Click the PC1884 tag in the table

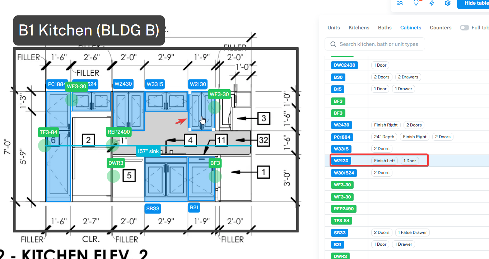(x=342, y=137)
